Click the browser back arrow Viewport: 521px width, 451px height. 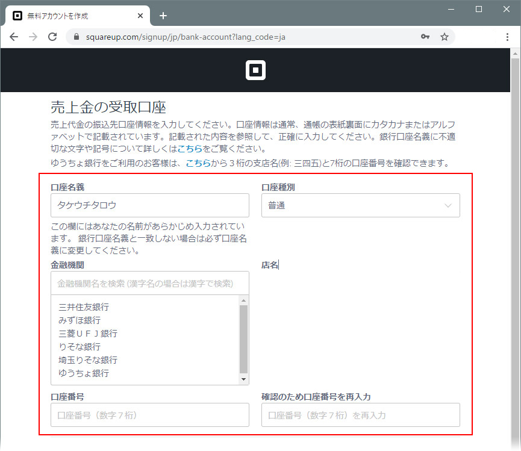pyautogui.click(x=14, y=37)
